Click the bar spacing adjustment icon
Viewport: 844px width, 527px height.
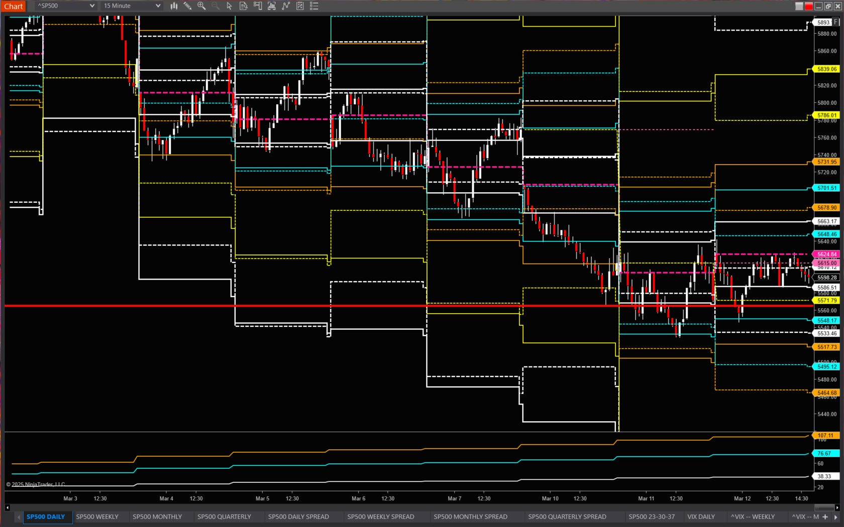pyautogui.click(x=272, y=6)
